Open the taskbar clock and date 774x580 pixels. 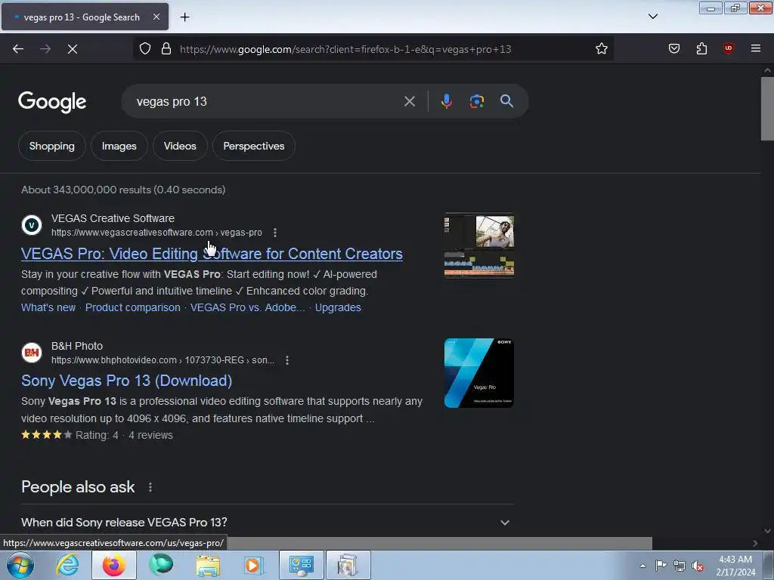pyautogui.click(x=735, y=566)
